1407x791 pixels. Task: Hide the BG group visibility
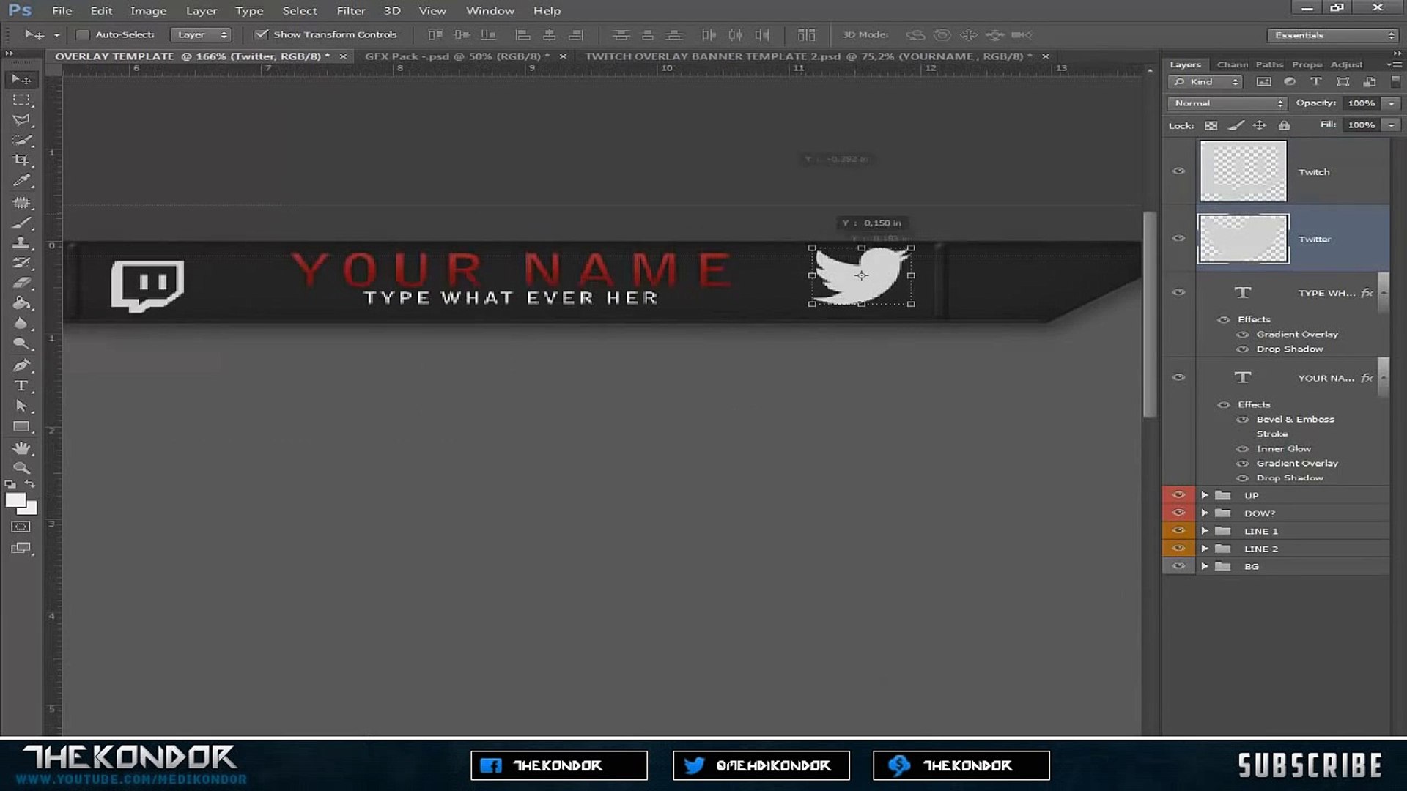[x=1178, y=566]
